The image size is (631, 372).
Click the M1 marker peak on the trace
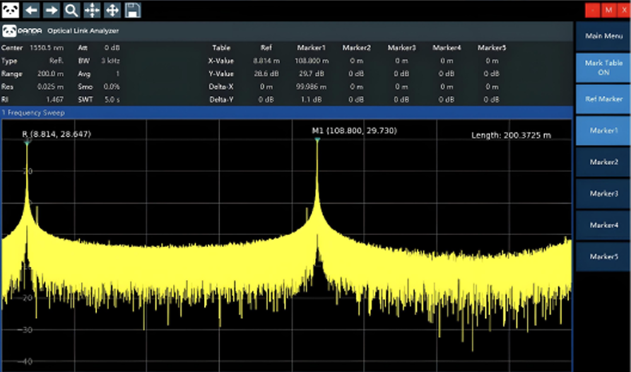317,140
